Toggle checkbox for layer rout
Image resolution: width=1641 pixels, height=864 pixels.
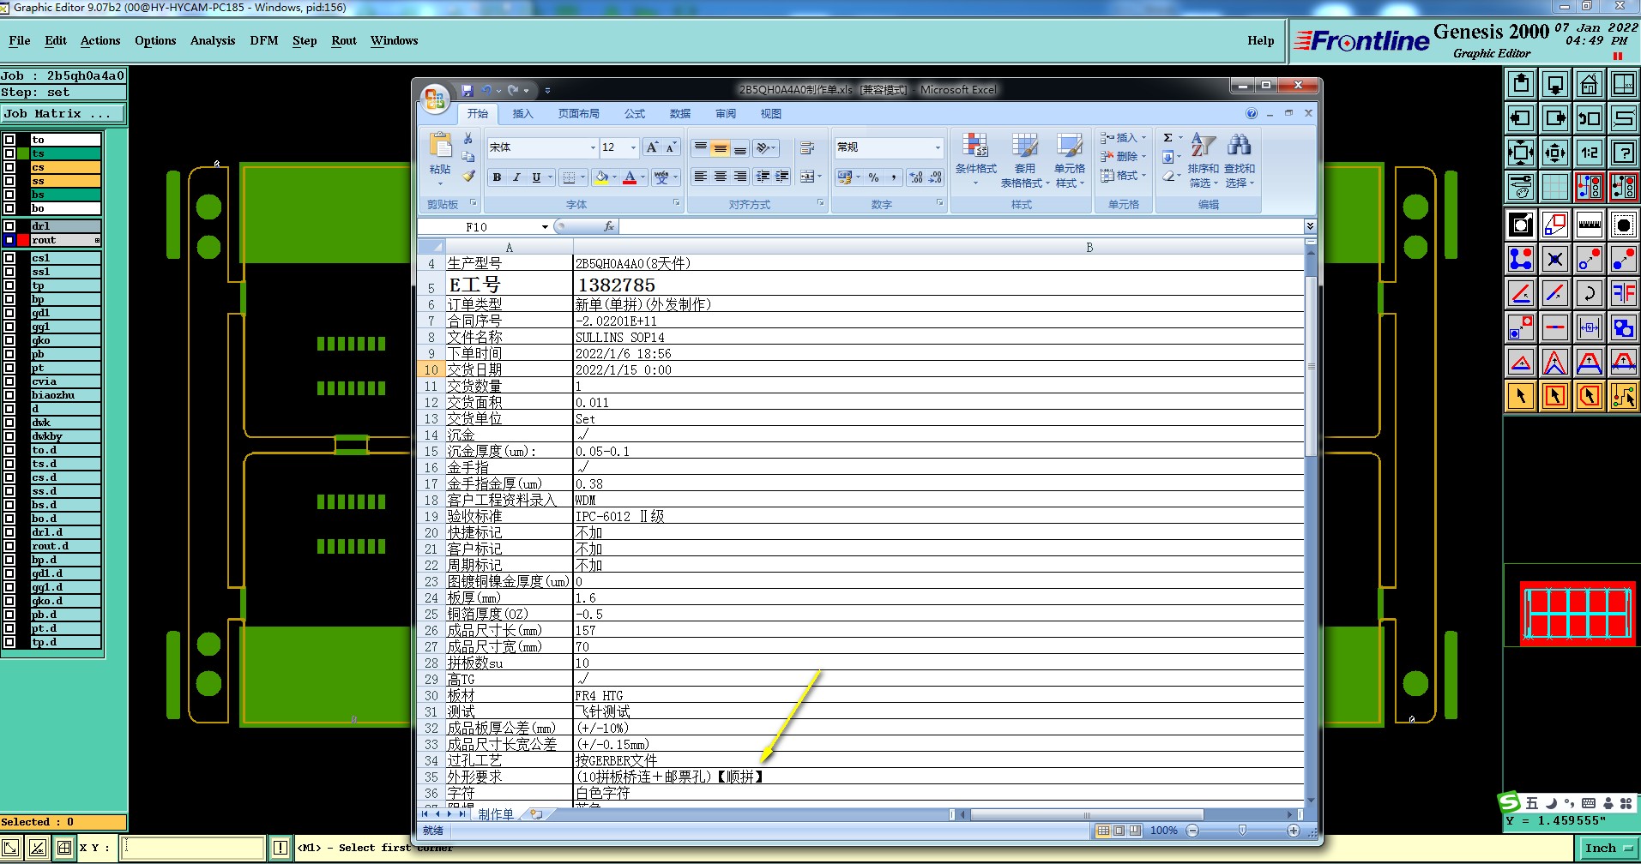pyautogui.click(x=9, y=240)
